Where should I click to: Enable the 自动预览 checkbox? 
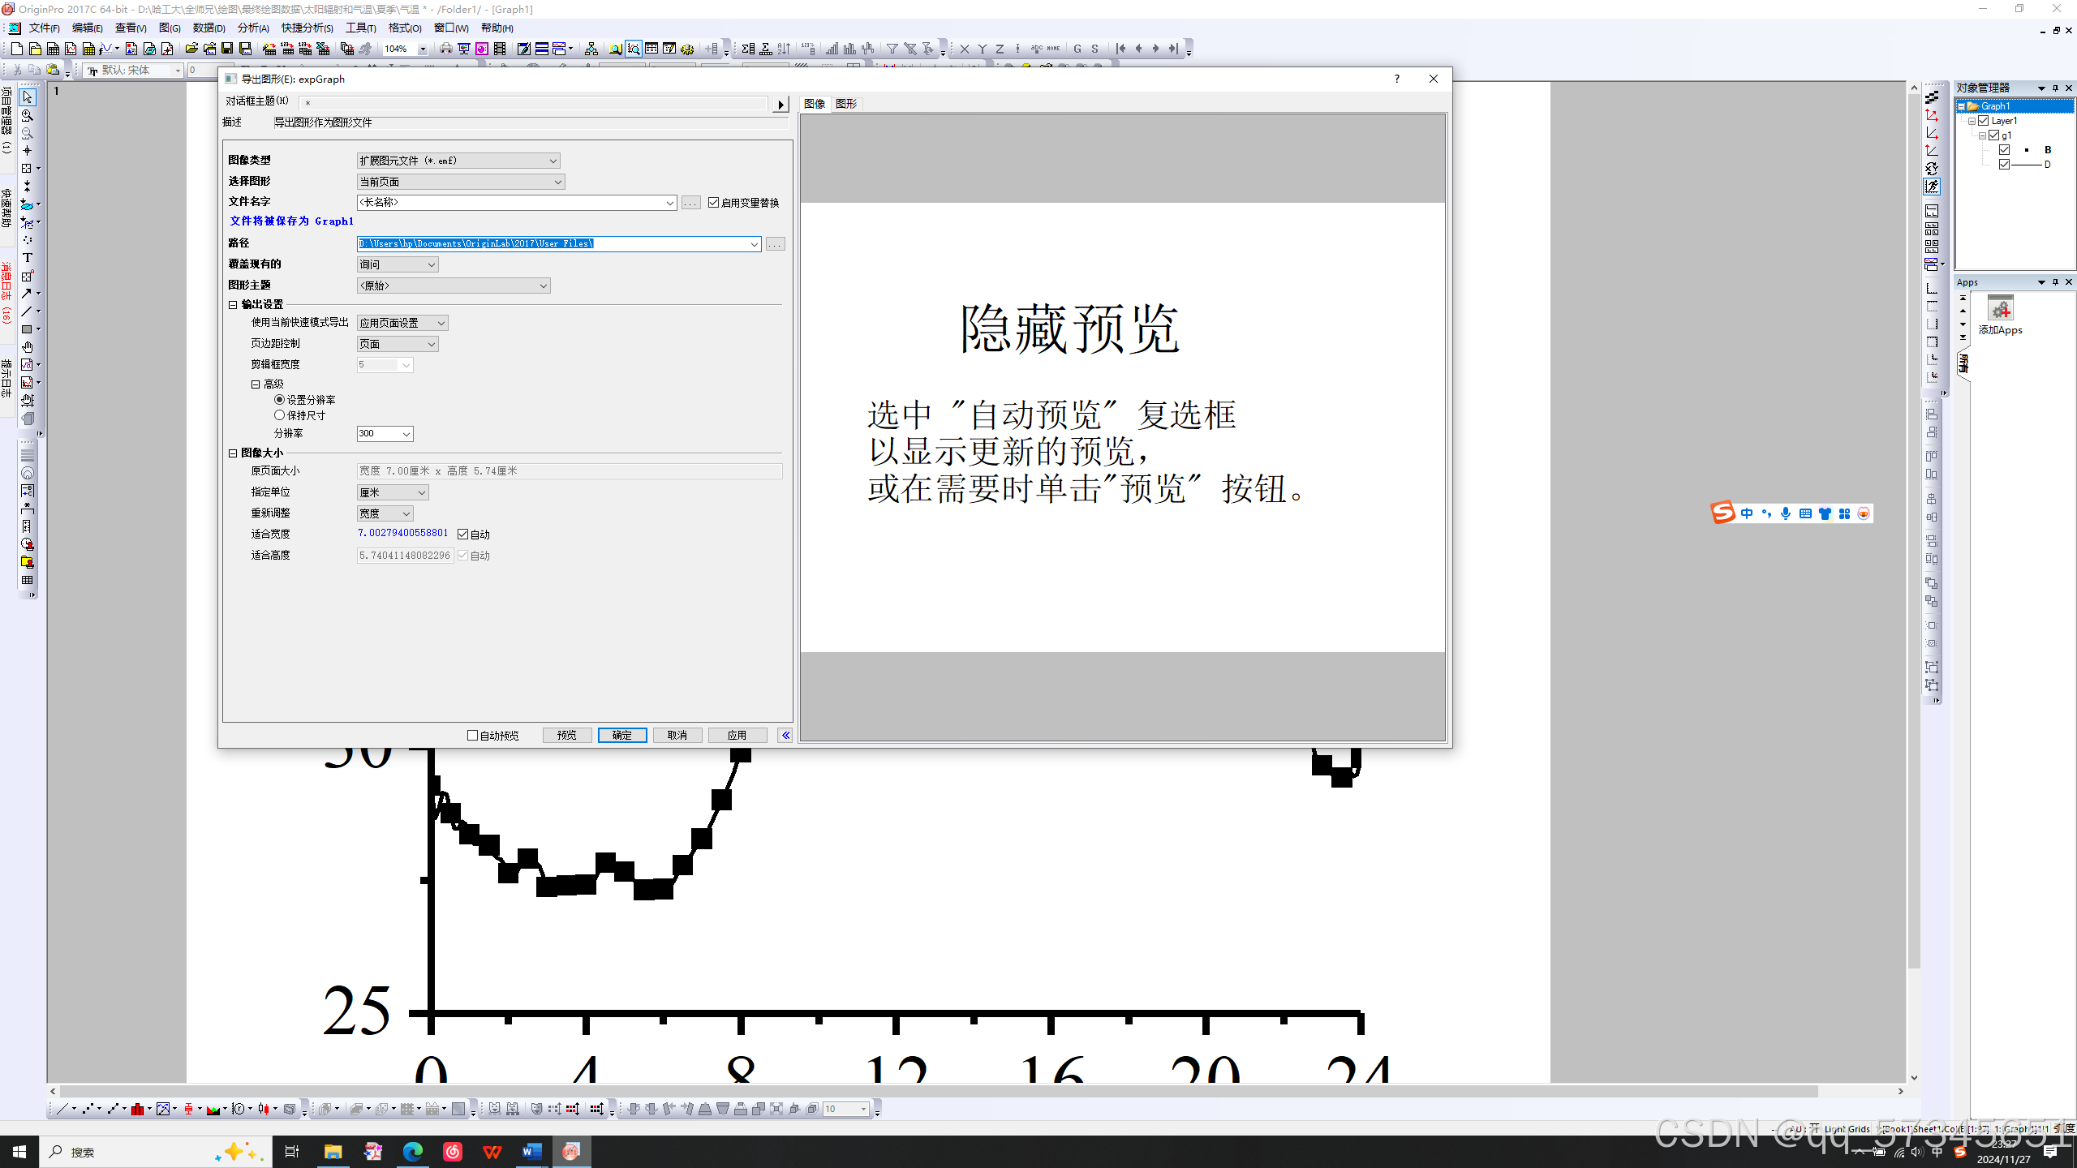[473, 735]
